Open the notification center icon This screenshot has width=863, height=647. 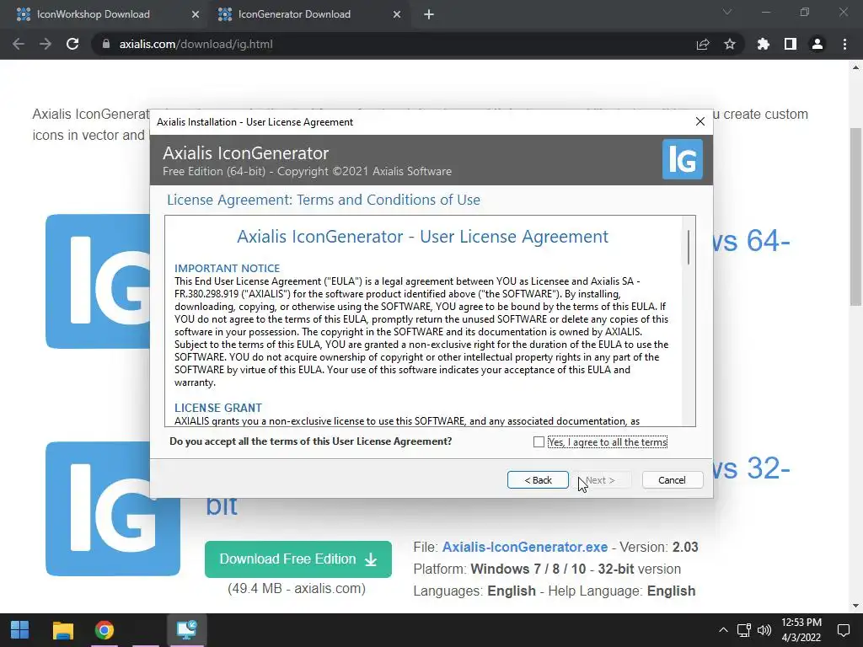coord(843,630)
